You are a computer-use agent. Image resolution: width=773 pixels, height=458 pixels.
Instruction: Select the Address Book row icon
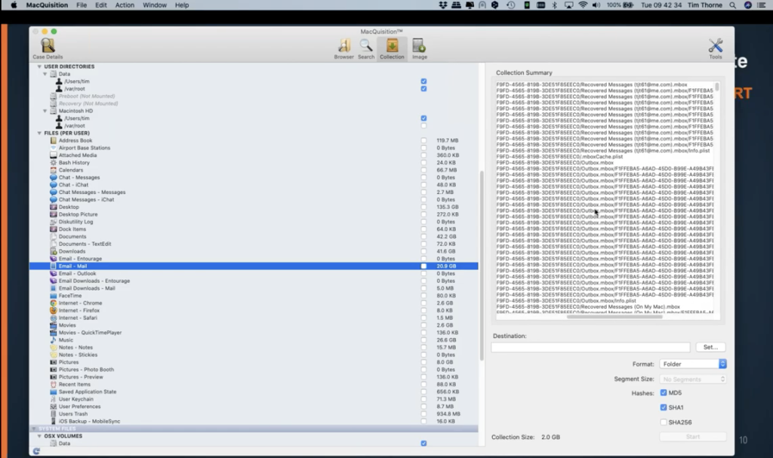coord(54,140)
